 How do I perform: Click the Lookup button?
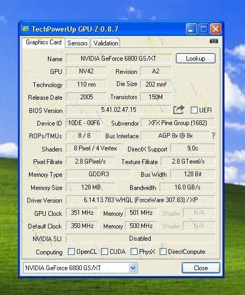pyautogui.click(x=195, y=59)
